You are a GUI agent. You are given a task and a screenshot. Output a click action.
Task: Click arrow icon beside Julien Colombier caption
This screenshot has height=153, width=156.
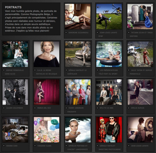[4, 108]
